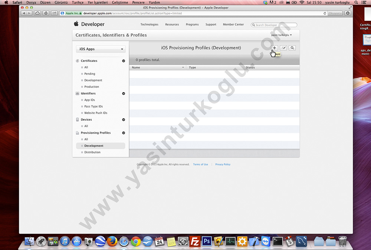Sort profiles by the Name column
Viewport: 371px width, 250px height.
(158, 67)
